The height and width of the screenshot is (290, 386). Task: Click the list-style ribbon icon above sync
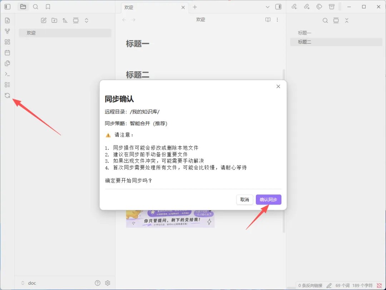(x=8, y=85)
